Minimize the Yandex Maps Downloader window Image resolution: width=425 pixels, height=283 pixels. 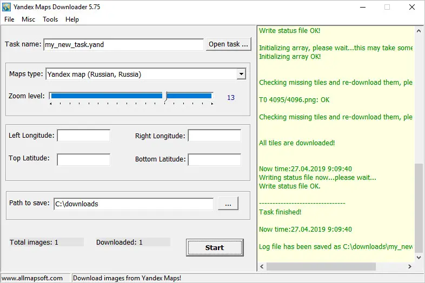point(363,8)
